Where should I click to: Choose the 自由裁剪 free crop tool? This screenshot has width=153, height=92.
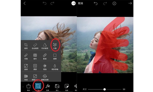coord(35,46)
